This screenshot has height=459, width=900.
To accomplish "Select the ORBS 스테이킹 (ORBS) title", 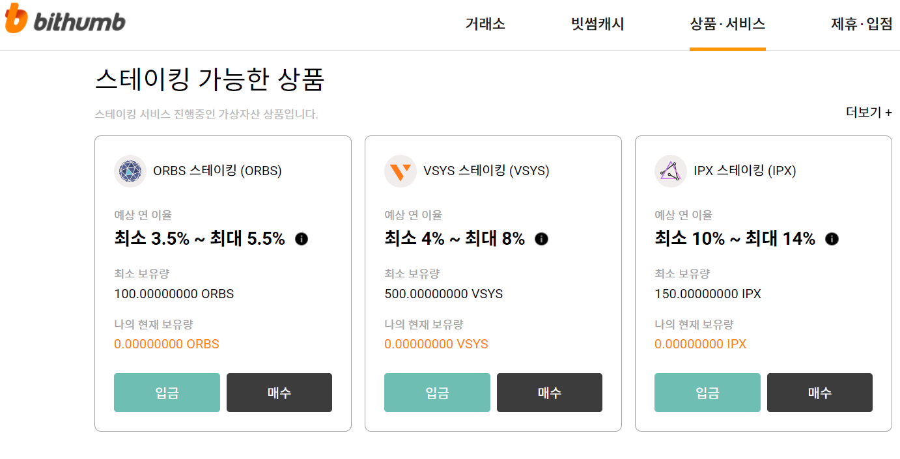I will click(x=218, y=171).
